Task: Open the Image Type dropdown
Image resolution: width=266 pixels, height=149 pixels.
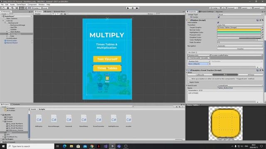Action: click(x=240, y=14)
